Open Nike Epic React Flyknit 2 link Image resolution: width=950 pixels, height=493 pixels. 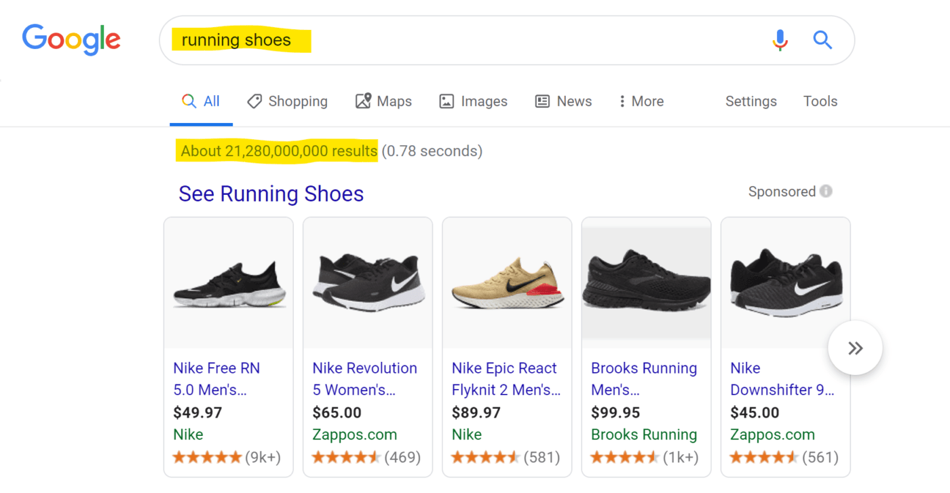coord(506,379)
